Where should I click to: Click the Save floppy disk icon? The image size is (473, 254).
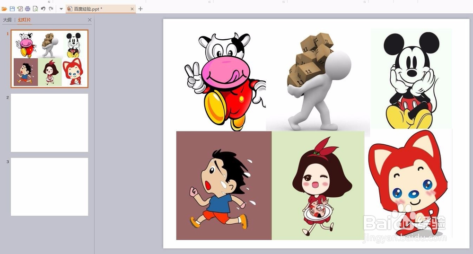pos(12,9)
